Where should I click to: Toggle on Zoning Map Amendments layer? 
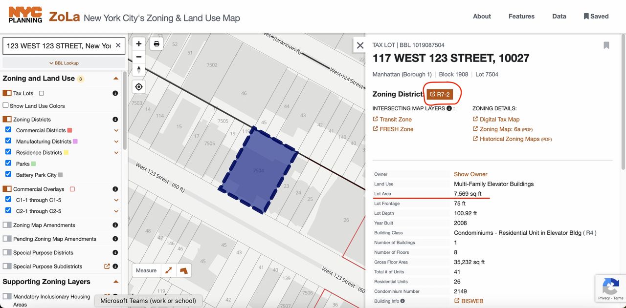coord(7,225)
